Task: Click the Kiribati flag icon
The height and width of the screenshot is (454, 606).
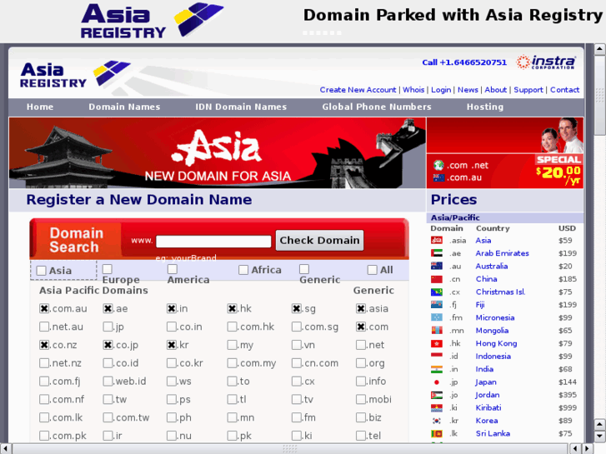Action: [437, 407]
